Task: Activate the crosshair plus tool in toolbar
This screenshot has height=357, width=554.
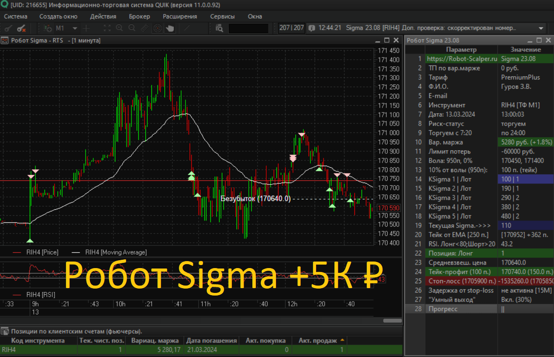Action: [86, 28]
